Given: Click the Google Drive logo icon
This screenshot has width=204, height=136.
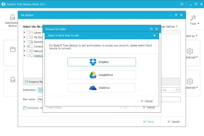Looking at the screenshot, I should coord(93,75).
